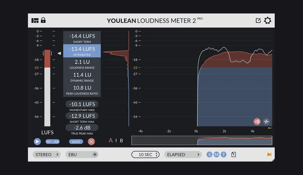Open the EBU preset dropdown

click(x=82, y=154)
